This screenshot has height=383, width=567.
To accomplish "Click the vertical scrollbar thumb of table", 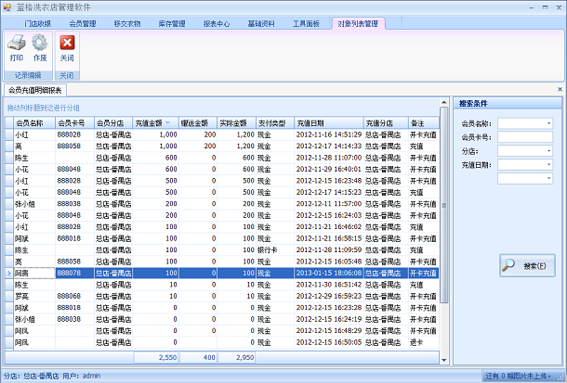I will [x=444, y=205].
